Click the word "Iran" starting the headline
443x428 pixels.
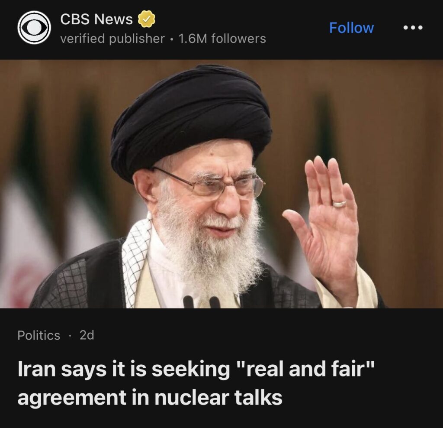click(x=36, y=369)
